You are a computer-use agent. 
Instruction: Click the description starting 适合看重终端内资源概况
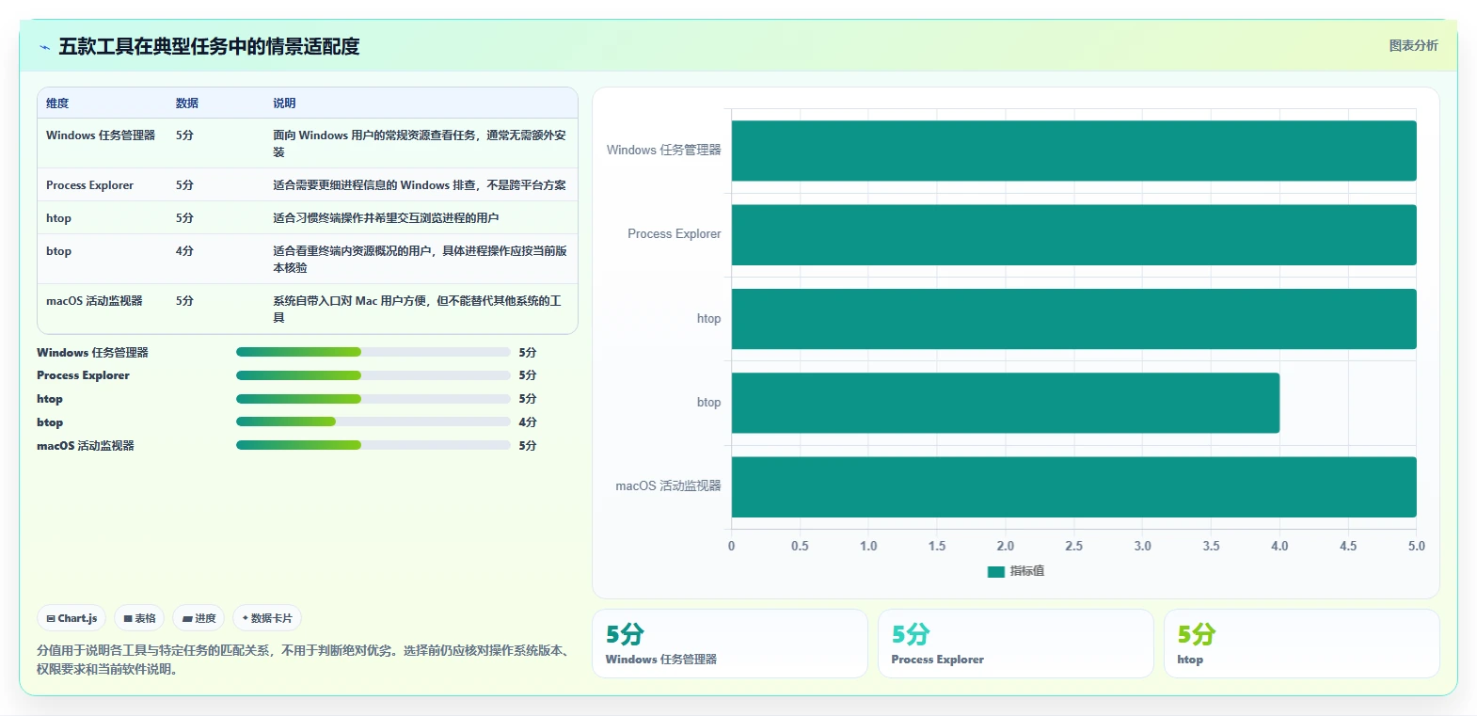(x=420, y=260)
